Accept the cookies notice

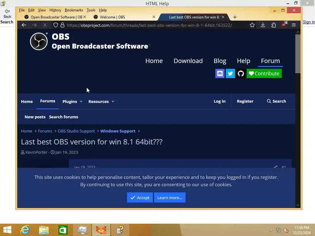click(x=140, y=198)
